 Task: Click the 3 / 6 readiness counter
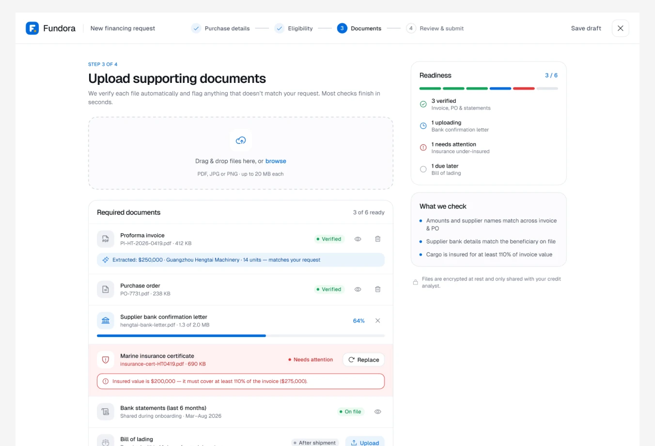[551, 75]
